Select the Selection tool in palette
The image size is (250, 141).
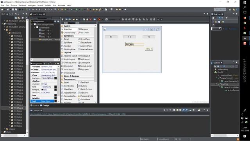point(67,29)
